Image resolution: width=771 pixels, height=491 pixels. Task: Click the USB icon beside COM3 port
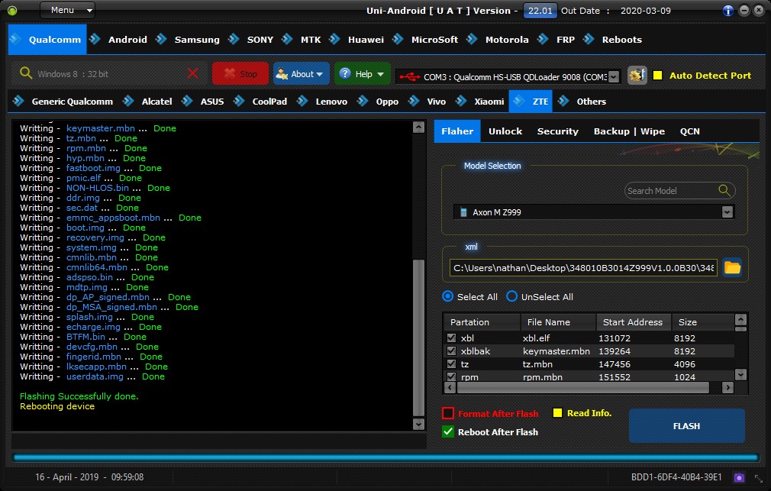coord(410,77)
